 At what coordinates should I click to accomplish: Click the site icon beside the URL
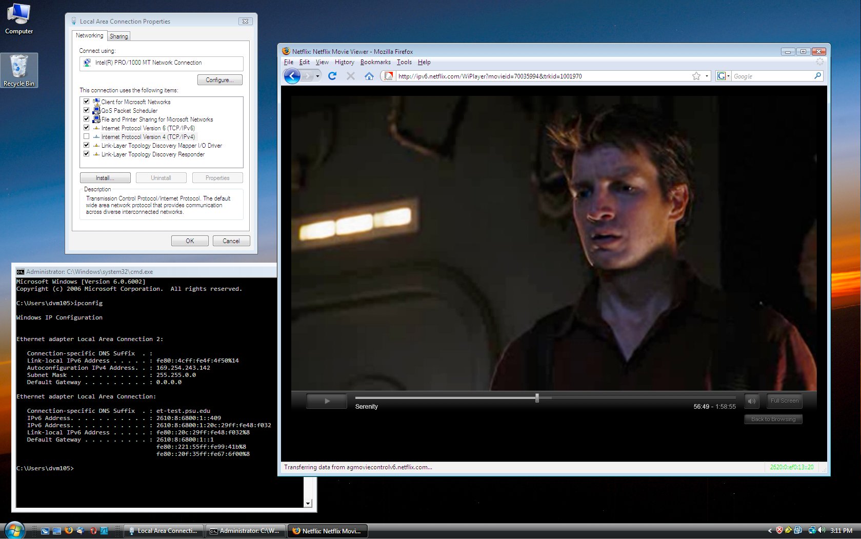point(388,76)
